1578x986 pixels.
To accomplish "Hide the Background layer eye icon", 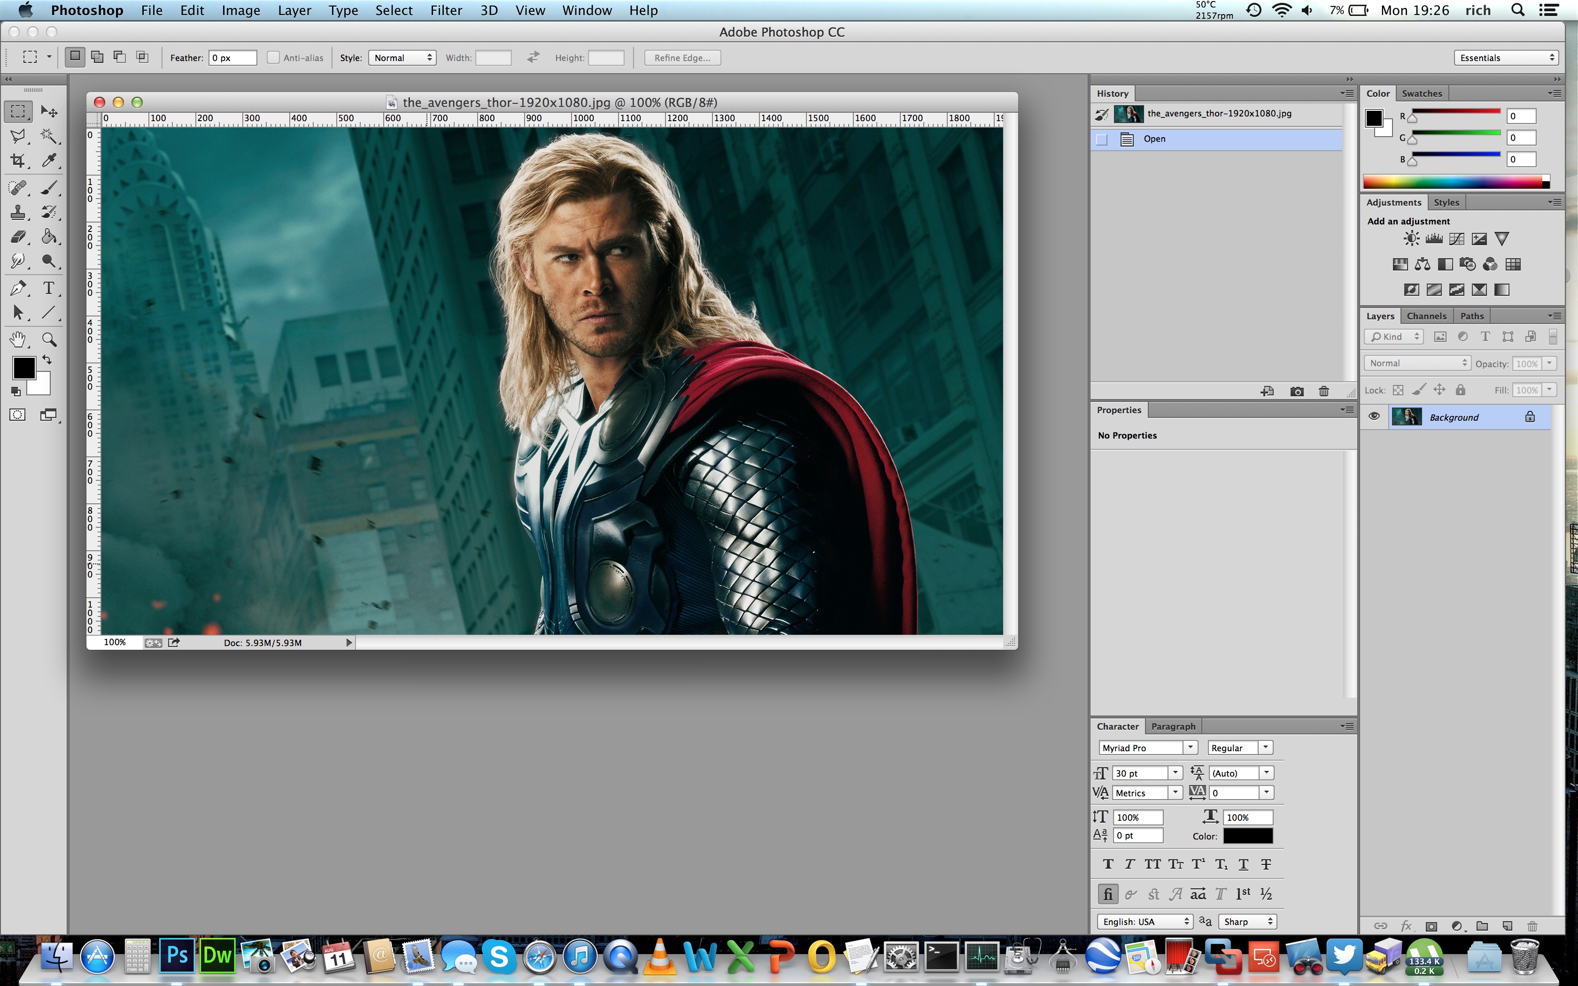I will coord(1374,416).
